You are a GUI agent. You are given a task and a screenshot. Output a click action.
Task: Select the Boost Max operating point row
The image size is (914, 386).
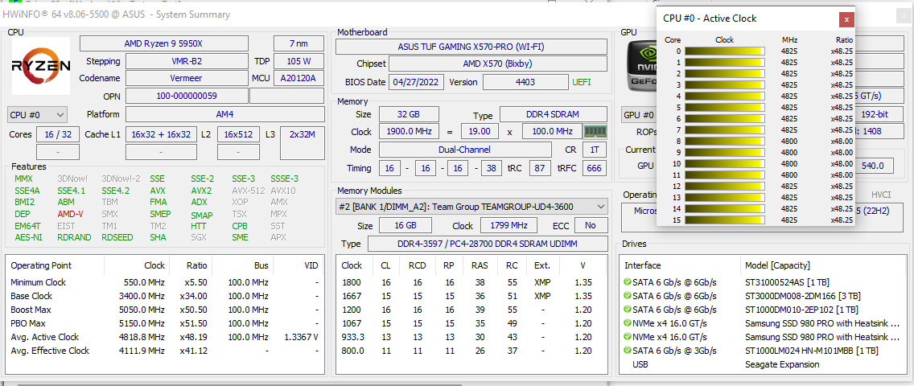point(164,310)
